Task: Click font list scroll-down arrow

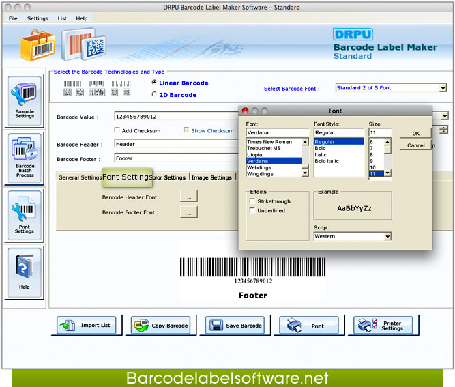Action: 305,173
